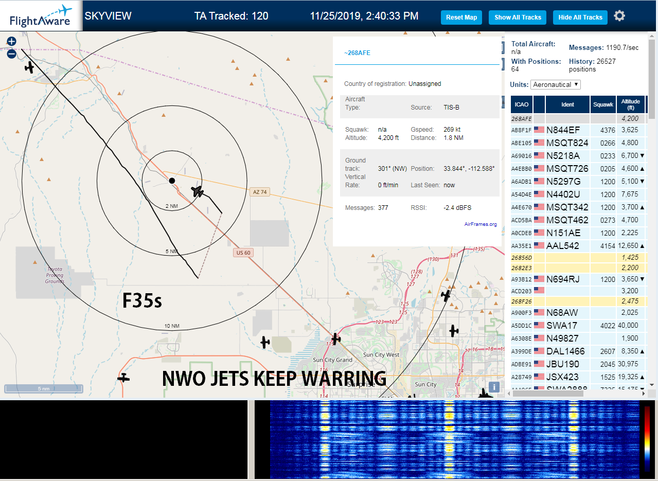Open the ~268AFE link in the info panel

357,53
